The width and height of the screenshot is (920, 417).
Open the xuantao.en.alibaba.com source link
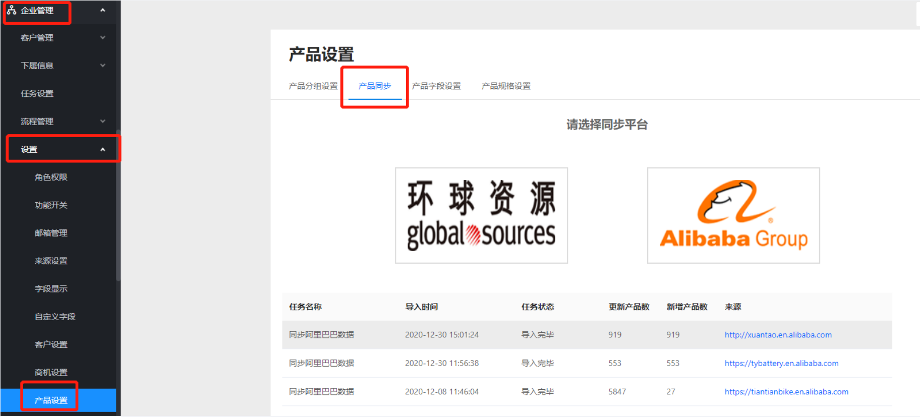click(x=778, y=335)
